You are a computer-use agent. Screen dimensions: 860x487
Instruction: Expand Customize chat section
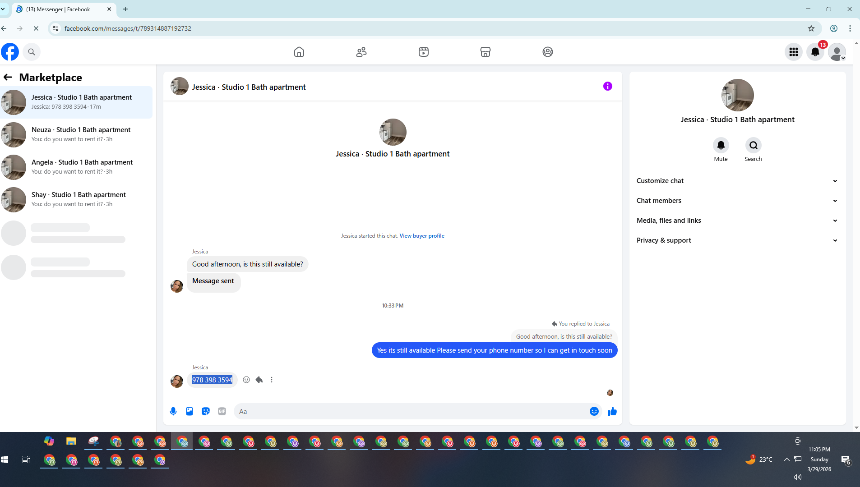(x=737, y=181)
